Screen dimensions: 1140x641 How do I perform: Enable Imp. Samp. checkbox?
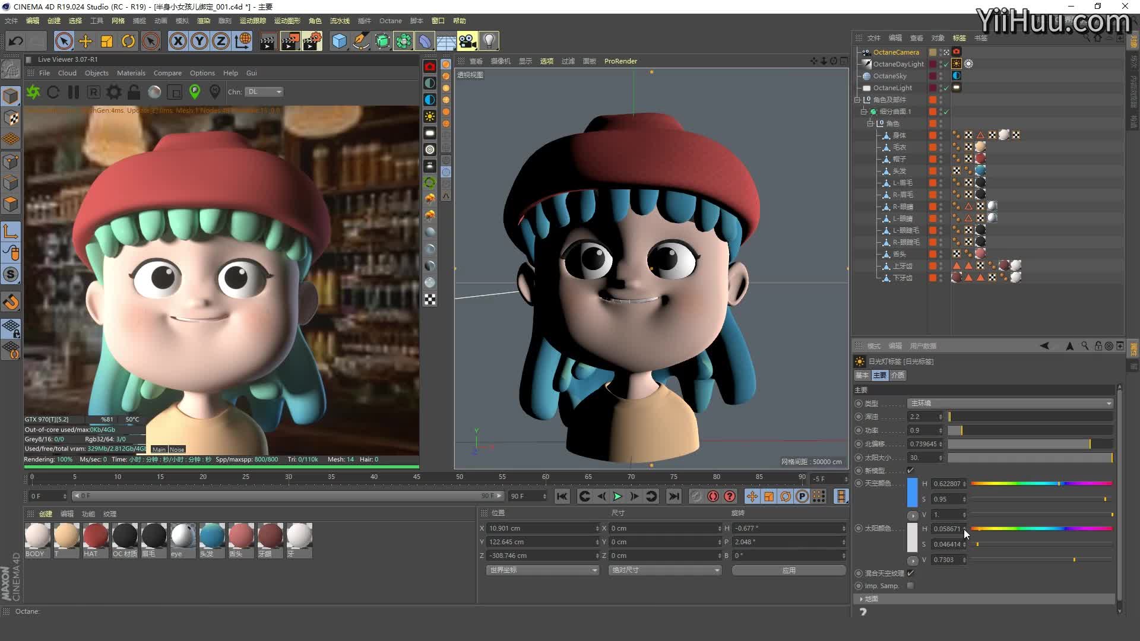(x=910, y=586)
